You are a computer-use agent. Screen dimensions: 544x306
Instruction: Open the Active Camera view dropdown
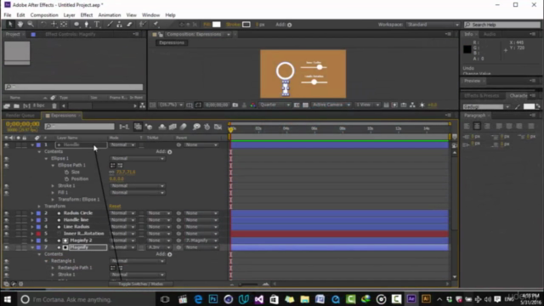(331, 105)
